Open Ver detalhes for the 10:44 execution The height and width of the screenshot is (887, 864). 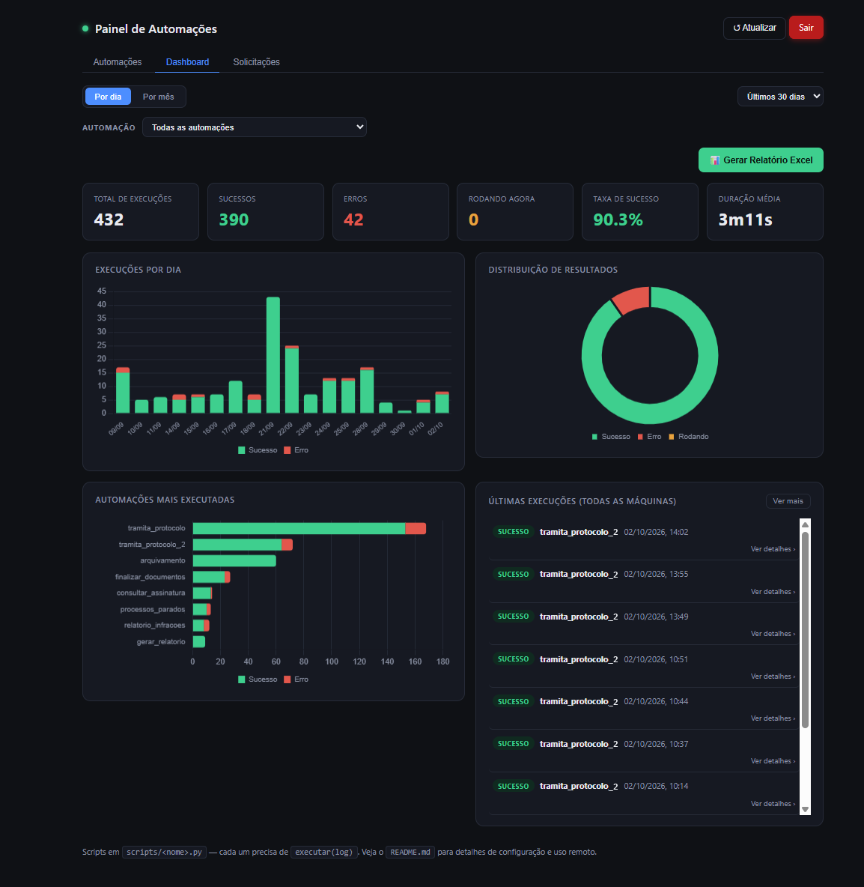(x=773, y=718)
